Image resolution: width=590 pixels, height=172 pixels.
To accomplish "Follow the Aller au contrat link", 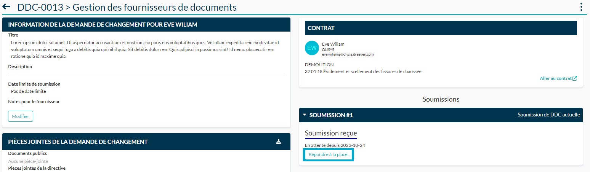I will point(556,78).
